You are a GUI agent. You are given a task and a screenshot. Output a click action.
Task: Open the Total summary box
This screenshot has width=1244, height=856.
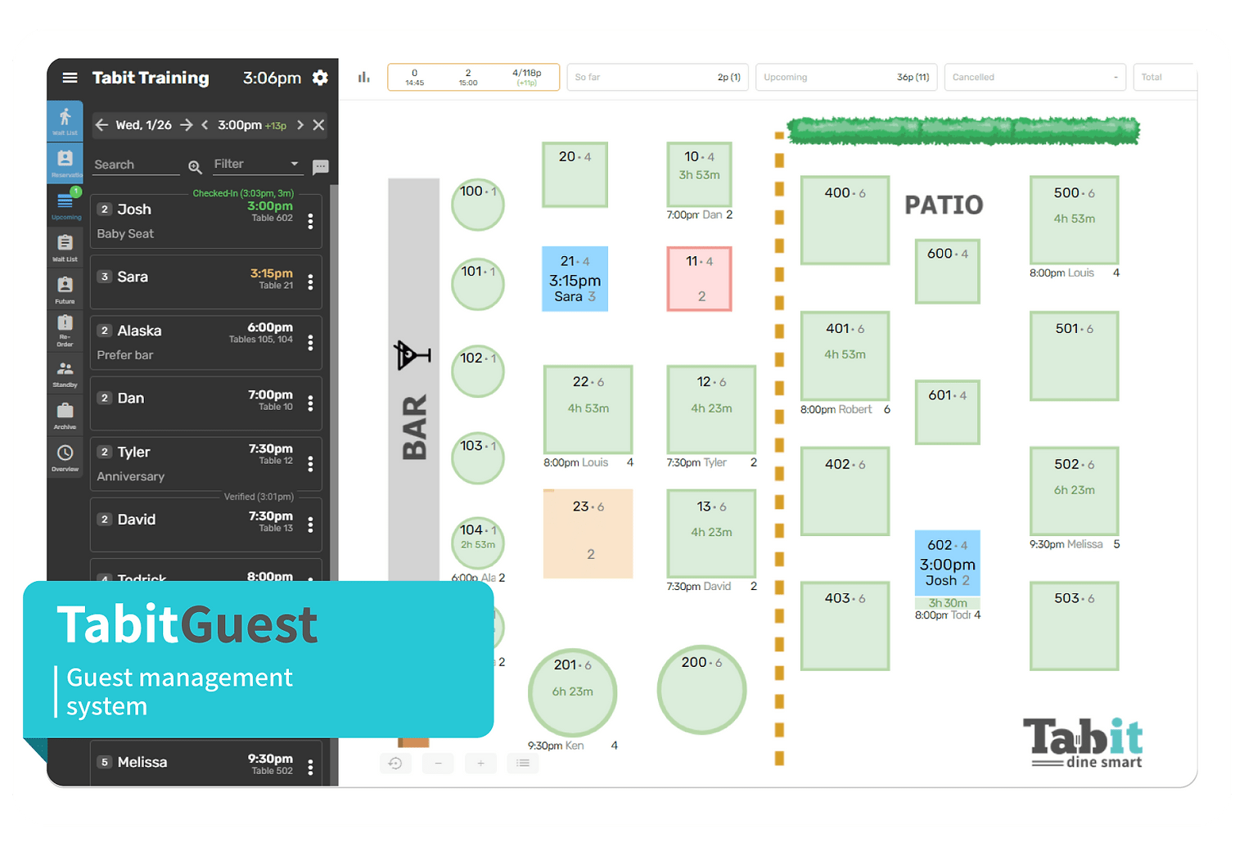click(x=1165, y=77)
